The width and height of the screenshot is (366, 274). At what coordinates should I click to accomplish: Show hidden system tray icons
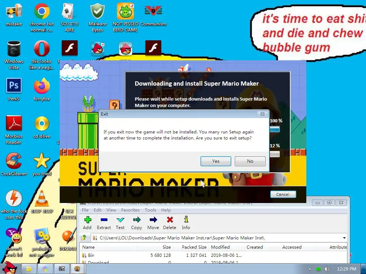tap(310, 269)
